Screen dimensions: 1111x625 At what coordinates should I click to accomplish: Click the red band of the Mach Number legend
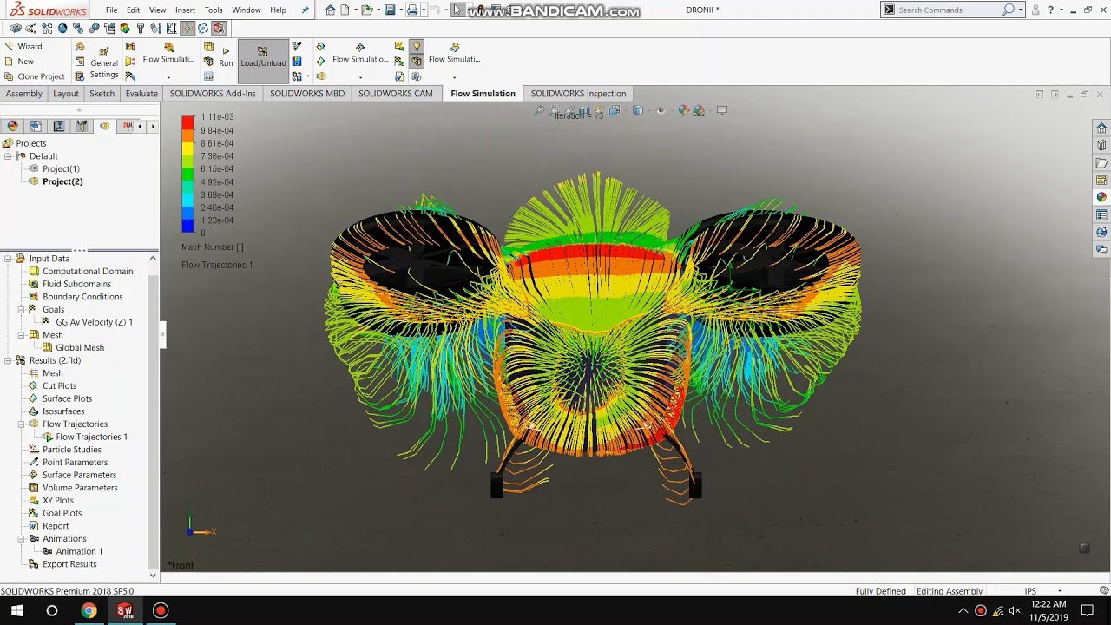(187, 122)
